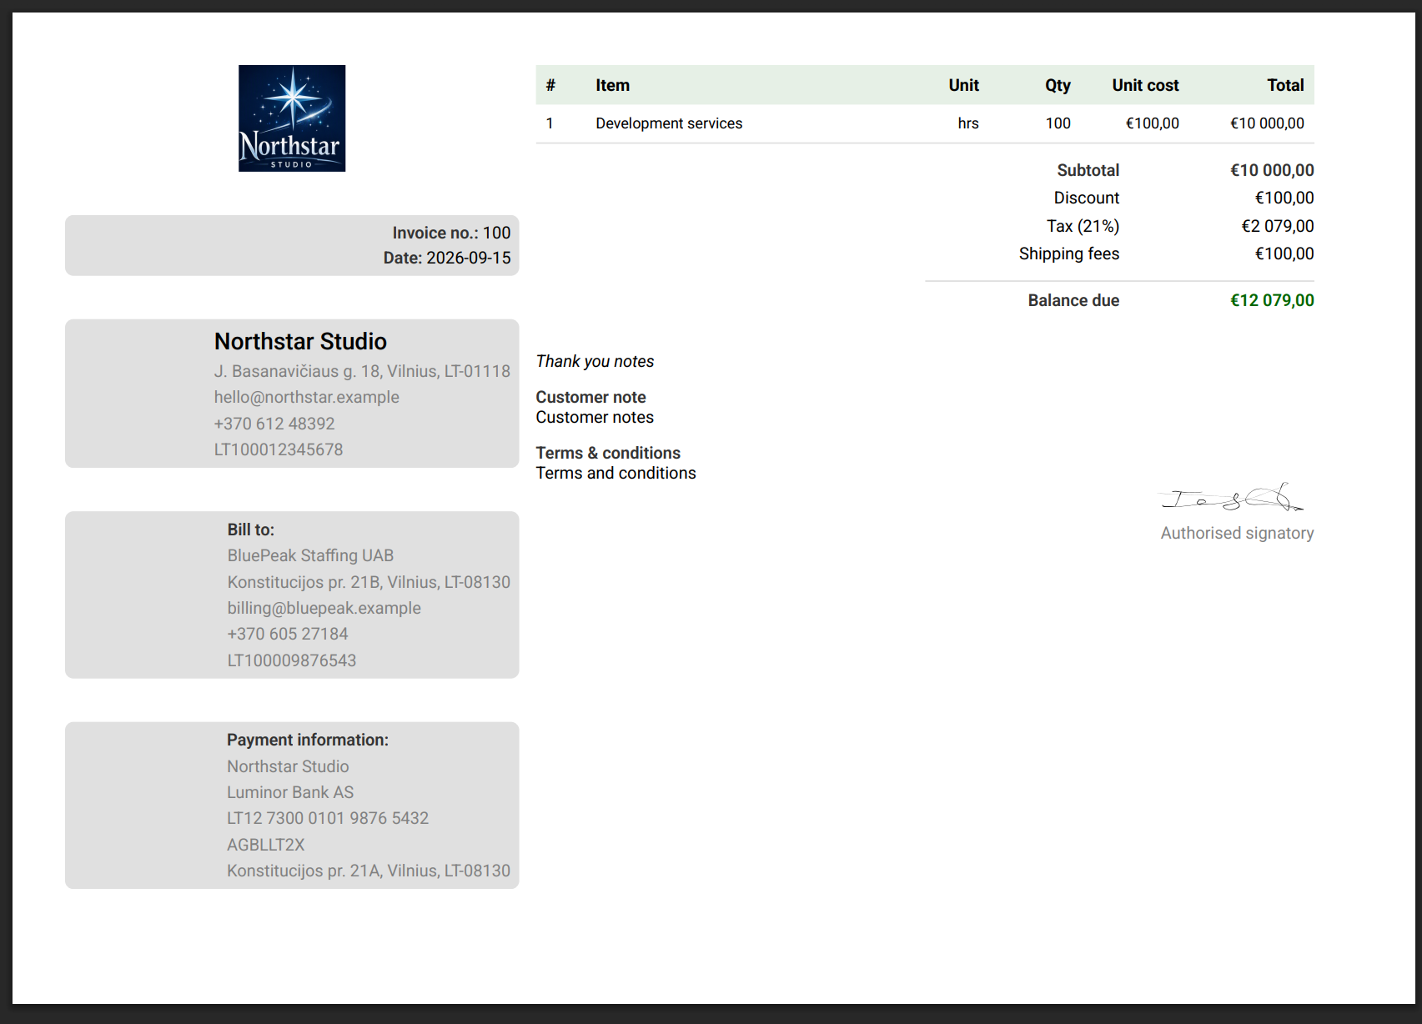Click the Payment information: label
This screenshot has width=1422, height=1024.
pos(308,740)
